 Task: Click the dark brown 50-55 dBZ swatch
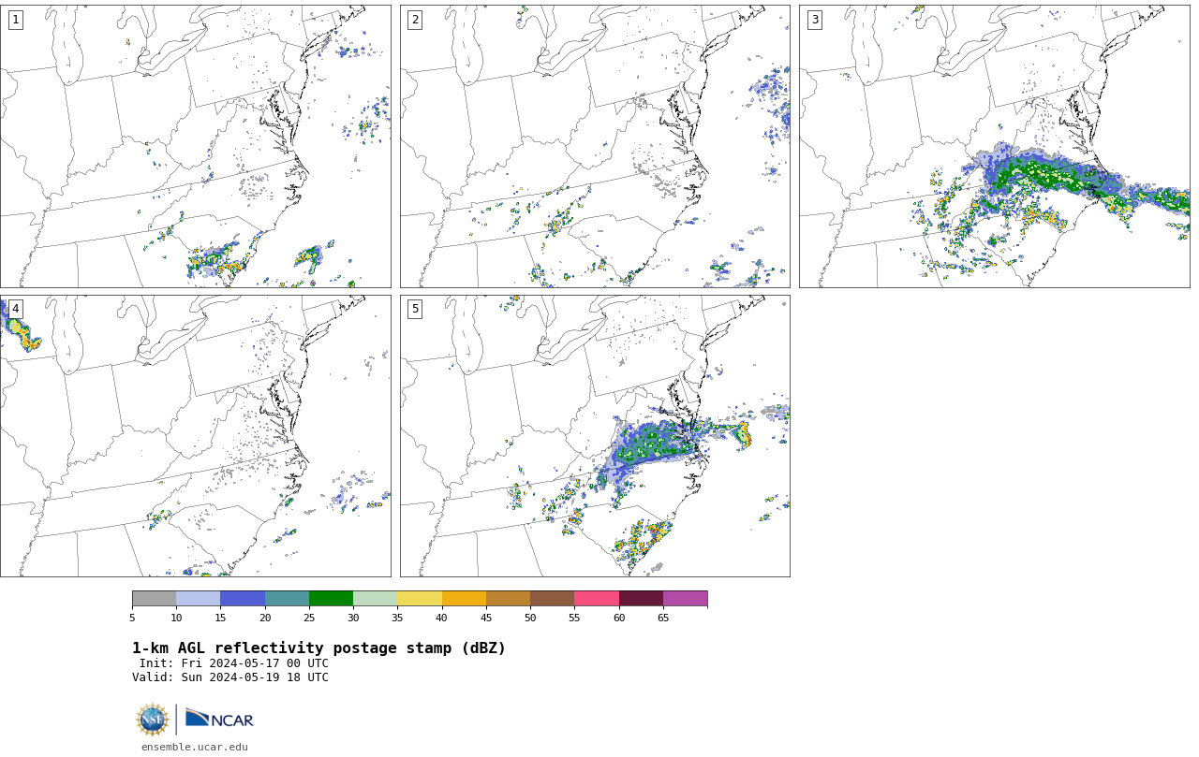click(x=553, y=599)
